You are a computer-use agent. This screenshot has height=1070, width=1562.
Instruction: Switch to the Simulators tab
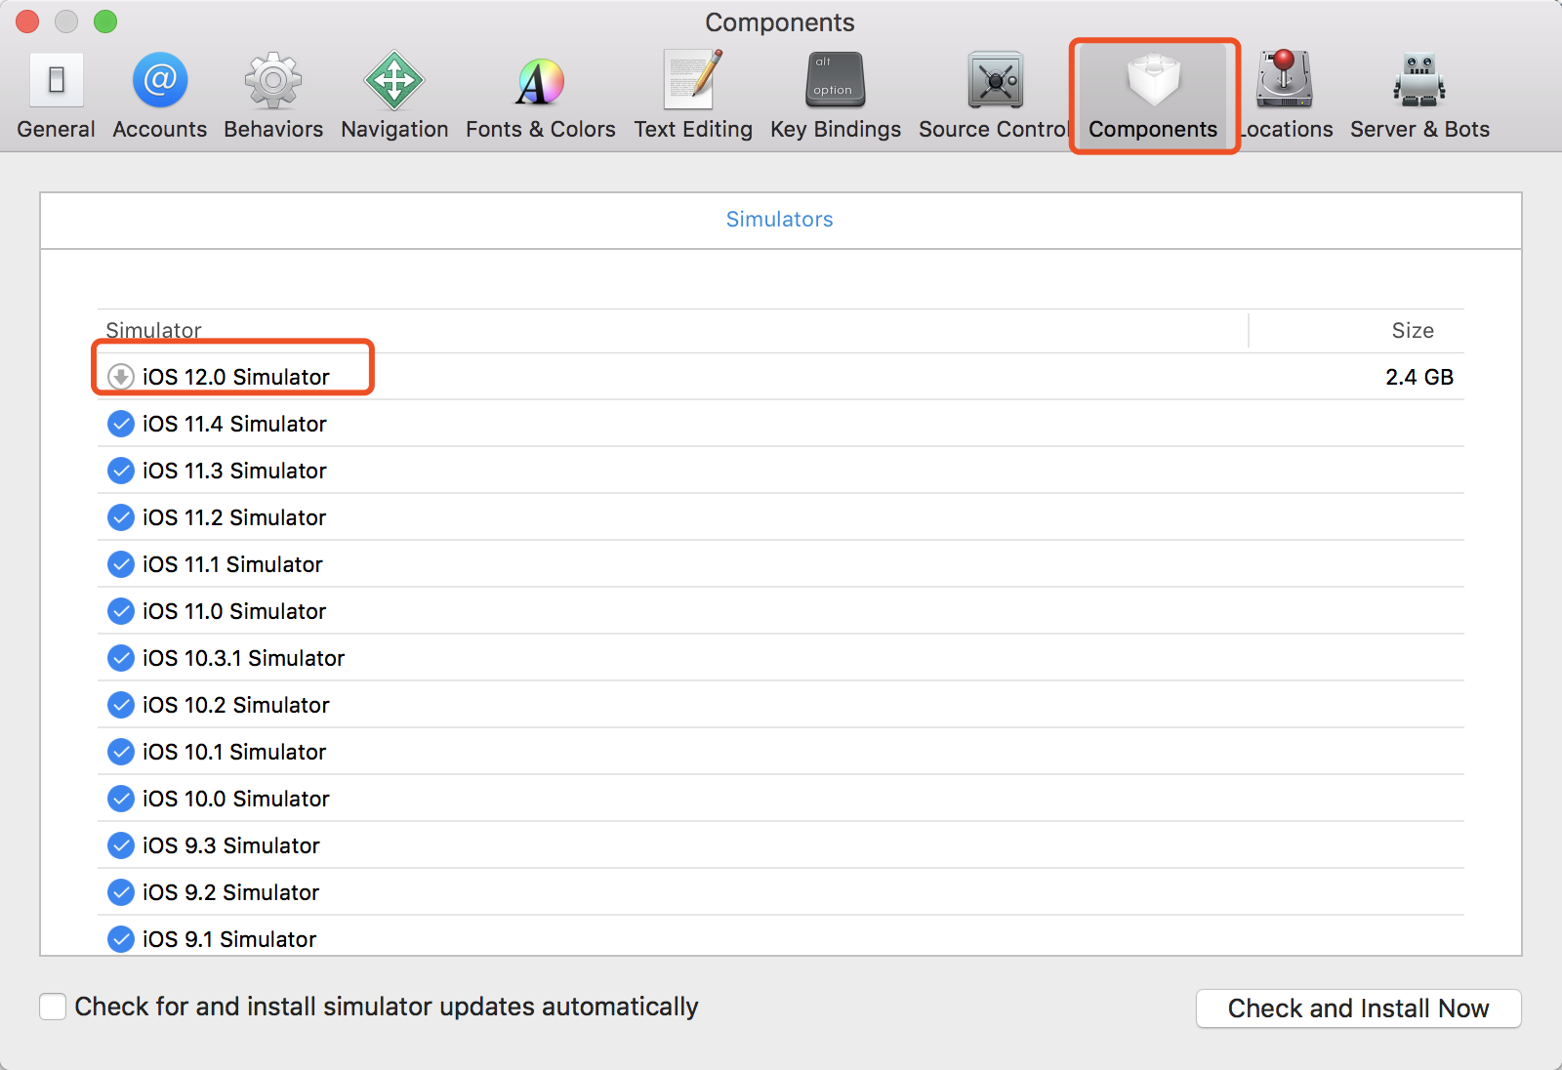[x=779, y=220]
